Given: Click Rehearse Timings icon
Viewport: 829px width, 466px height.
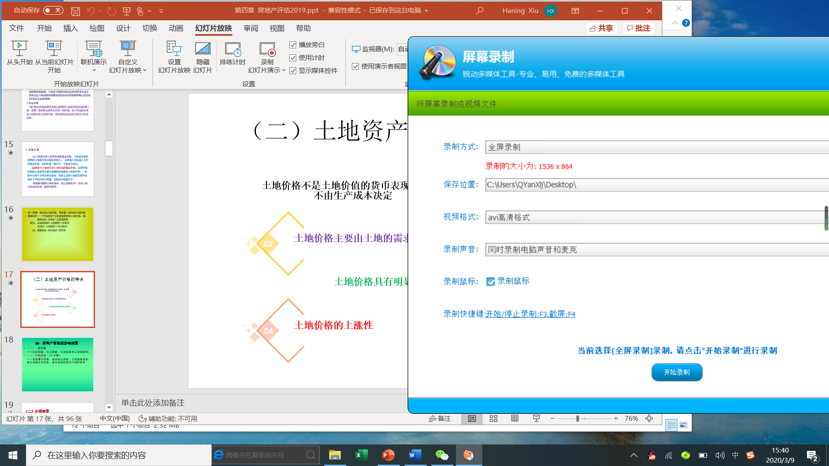Looking at the screenshot, I should (232, 49).
